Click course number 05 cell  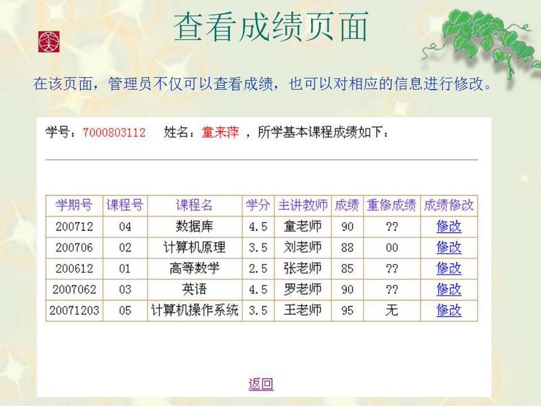(x=125, y=311)
